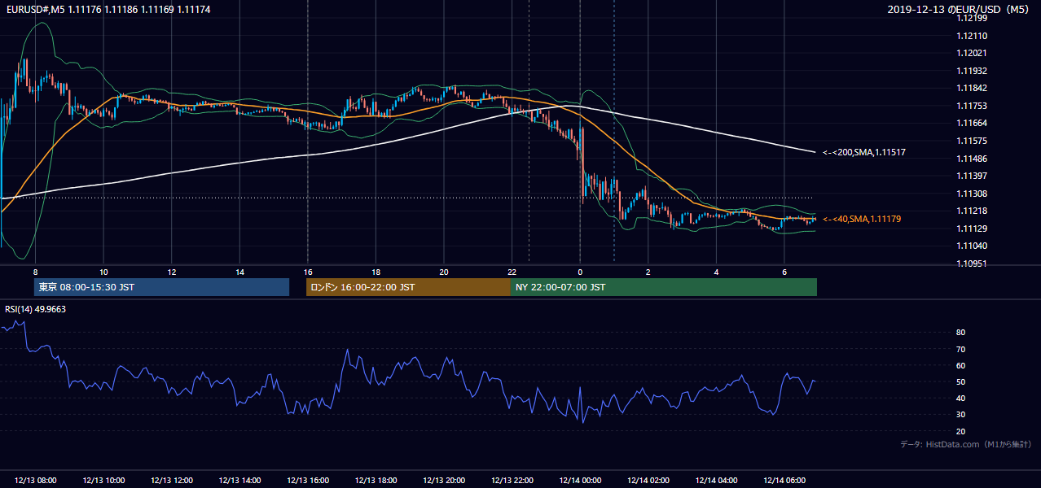Click the 12/14 06:00 date label
Screen dimensions: 1041x488
(784, 480)
